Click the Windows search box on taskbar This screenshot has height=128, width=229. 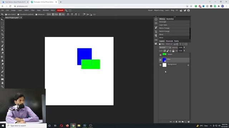pyautogui.click(x=26, y=126)
